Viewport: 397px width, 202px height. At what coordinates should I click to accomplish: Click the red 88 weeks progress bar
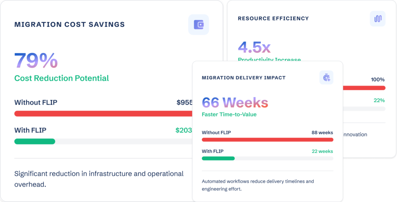267,139
